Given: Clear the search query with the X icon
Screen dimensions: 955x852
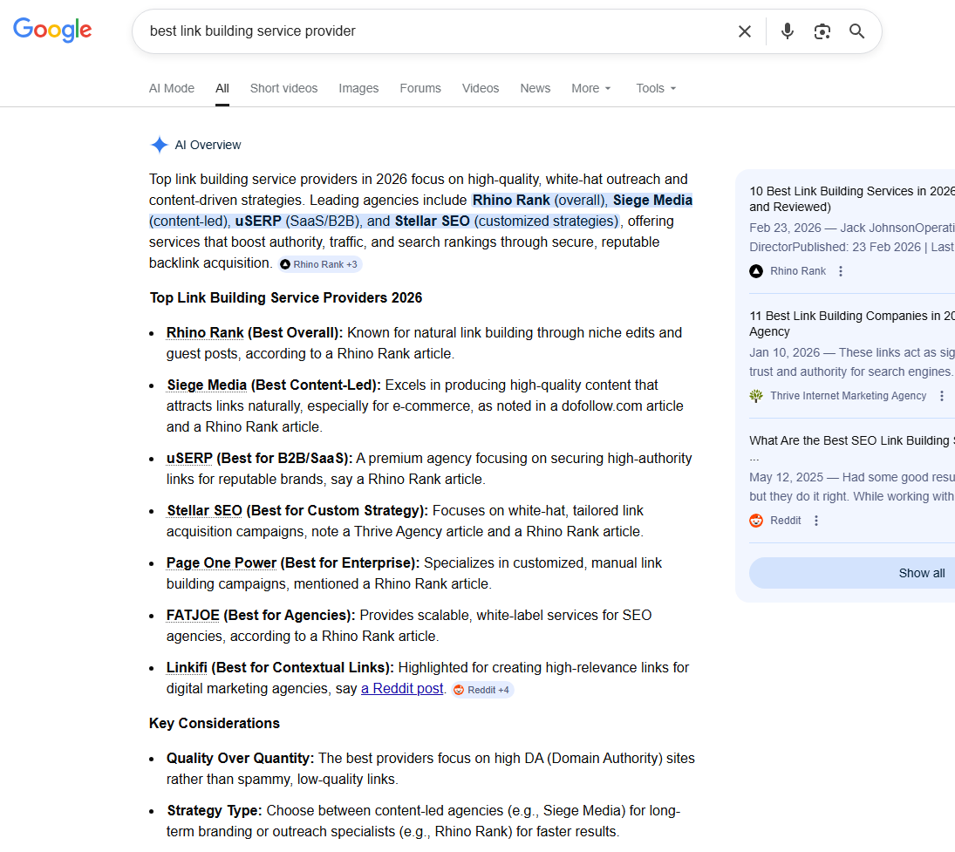Looking at the screenshot, I should pyautogui.click(x=744, y=31).
